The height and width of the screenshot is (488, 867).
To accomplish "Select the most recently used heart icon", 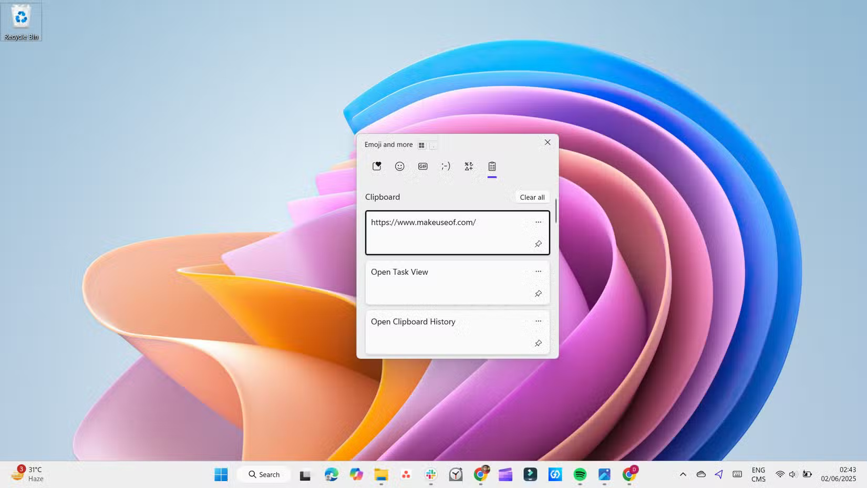I will [x=377, y=165].
